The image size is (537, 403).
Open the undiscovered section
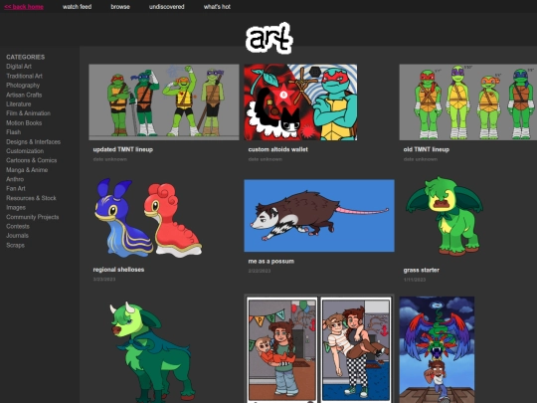click(x=167, y=7)
